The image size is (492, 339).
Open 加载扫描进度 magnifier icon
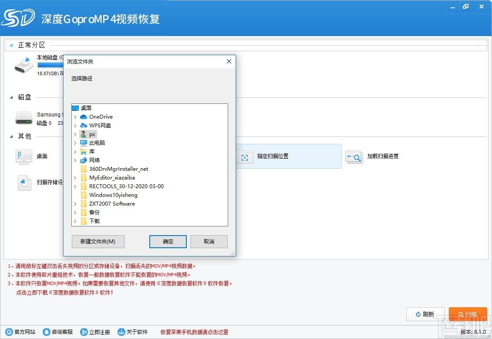354,156
